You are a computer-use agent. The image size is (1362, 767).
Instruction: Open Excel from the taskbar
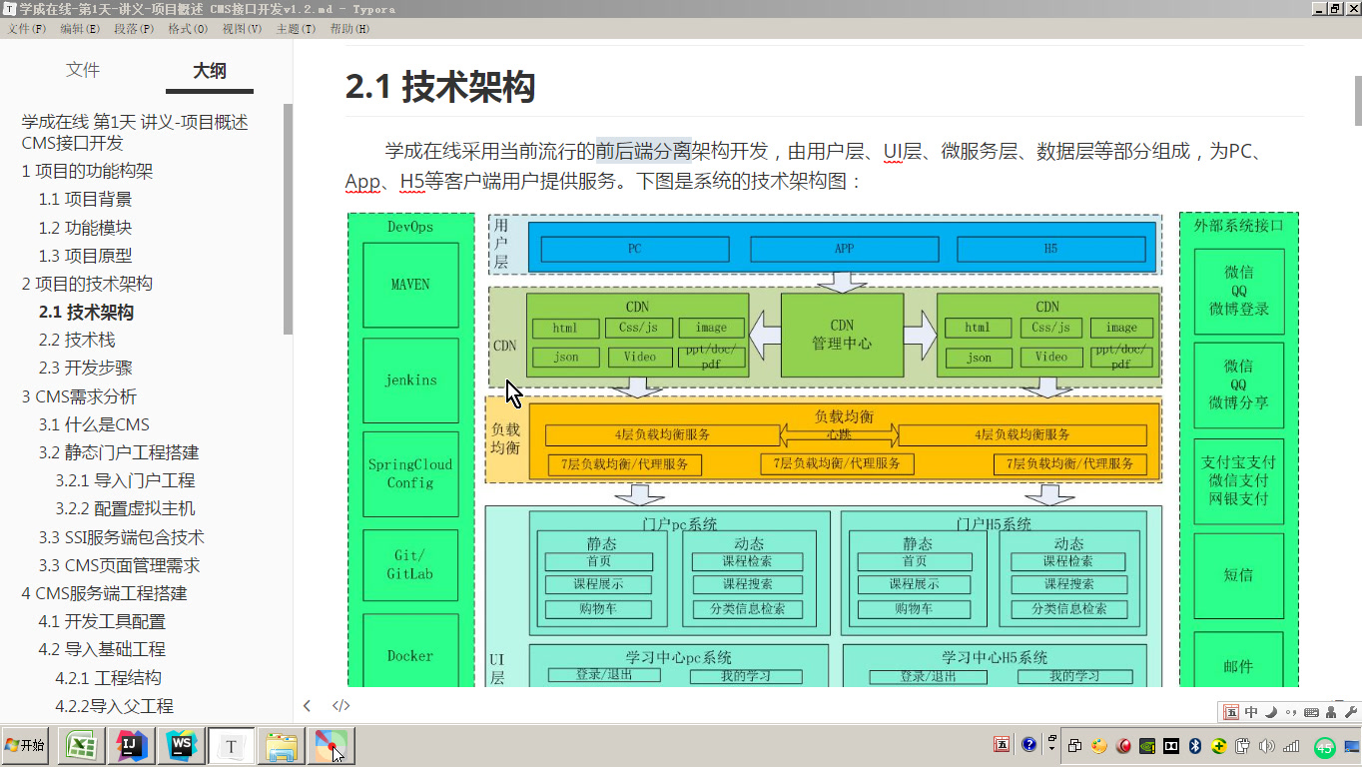(81, 746)
